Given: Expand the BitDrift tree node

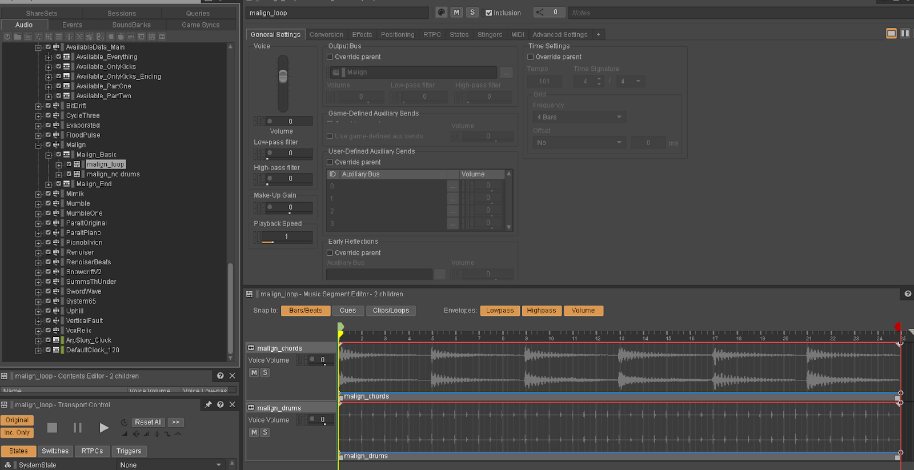Looking at the screenshot, I should point(38,106).
